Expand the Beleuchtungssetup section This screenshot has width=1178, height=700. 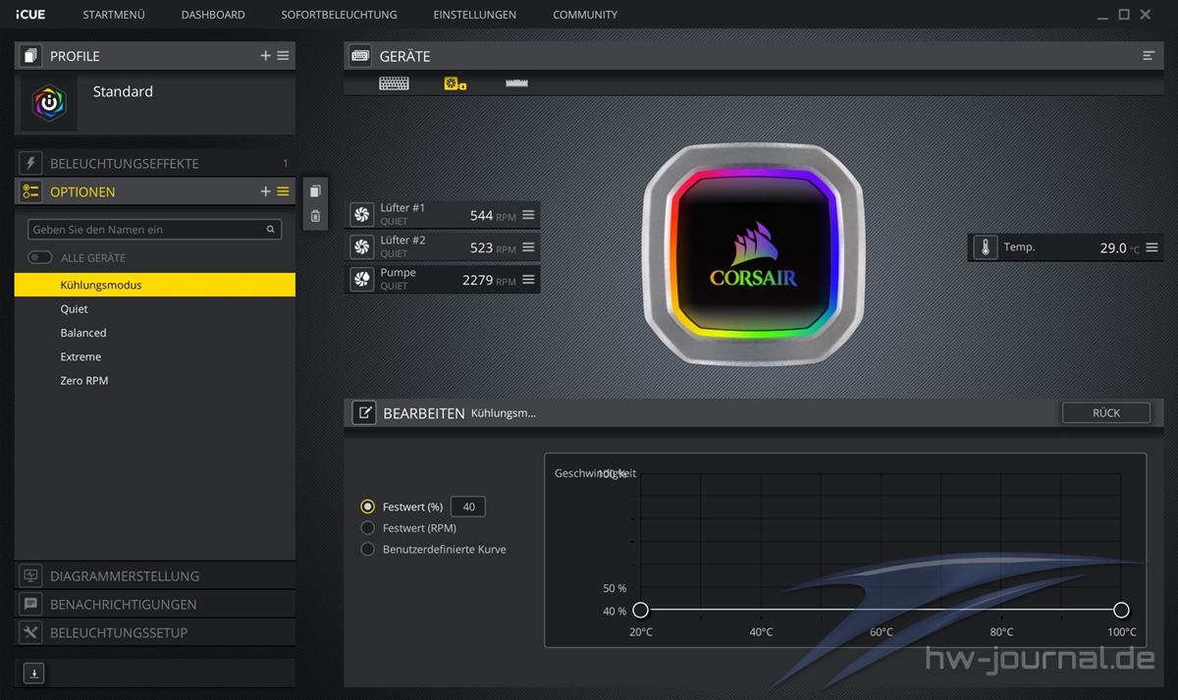(x=154, y=632)
